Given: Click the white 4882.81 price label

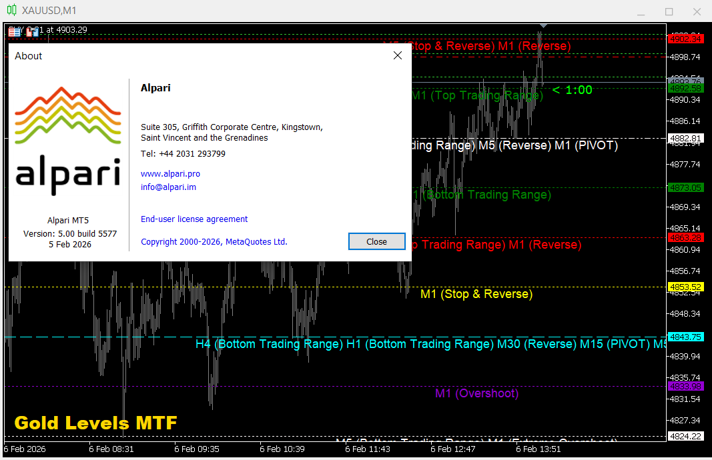Looking at the screenshot, I should [x=686, y=139].
